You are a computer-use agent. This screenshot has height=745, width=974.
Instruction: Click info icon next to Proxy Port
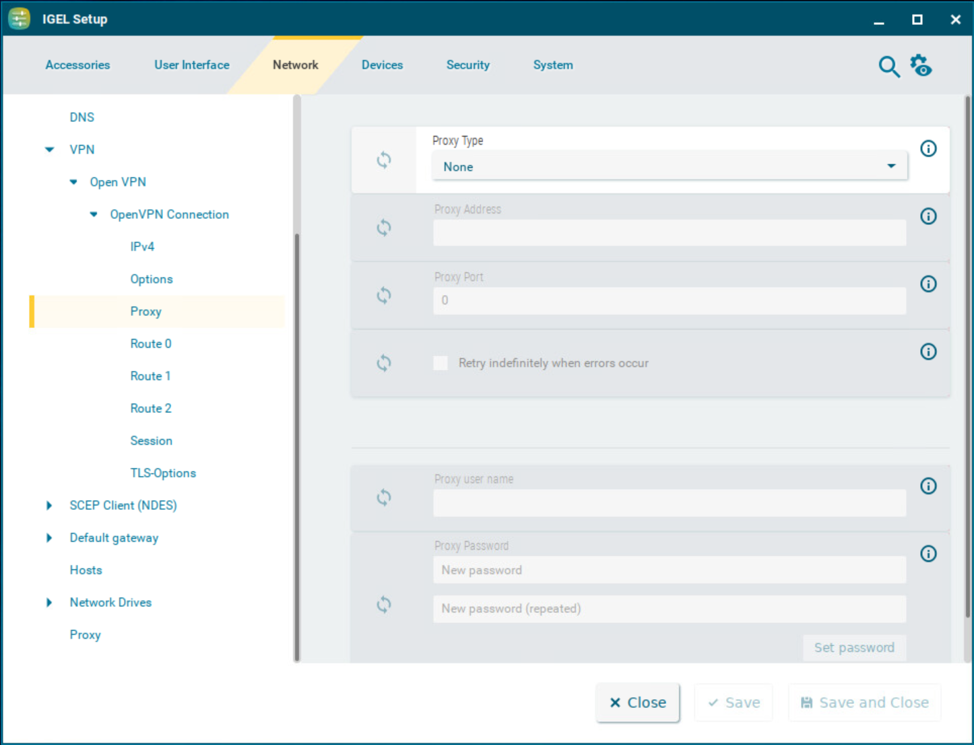click(x=928, y=284)
